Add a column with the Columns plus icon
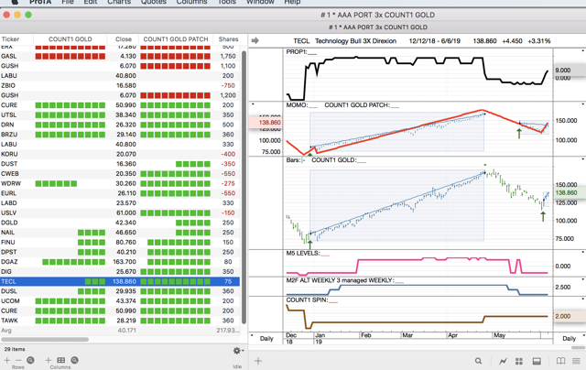Screen dimensions: 586x370 [49, 360]
